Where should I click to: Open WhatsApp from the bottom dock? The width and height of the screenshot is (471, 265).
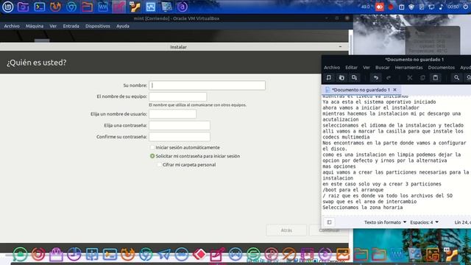pyautogui.click(x=20, y=254)
